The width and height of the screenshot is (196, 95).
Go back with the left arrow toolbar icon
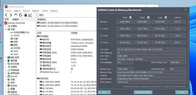(x=6, y=15)
